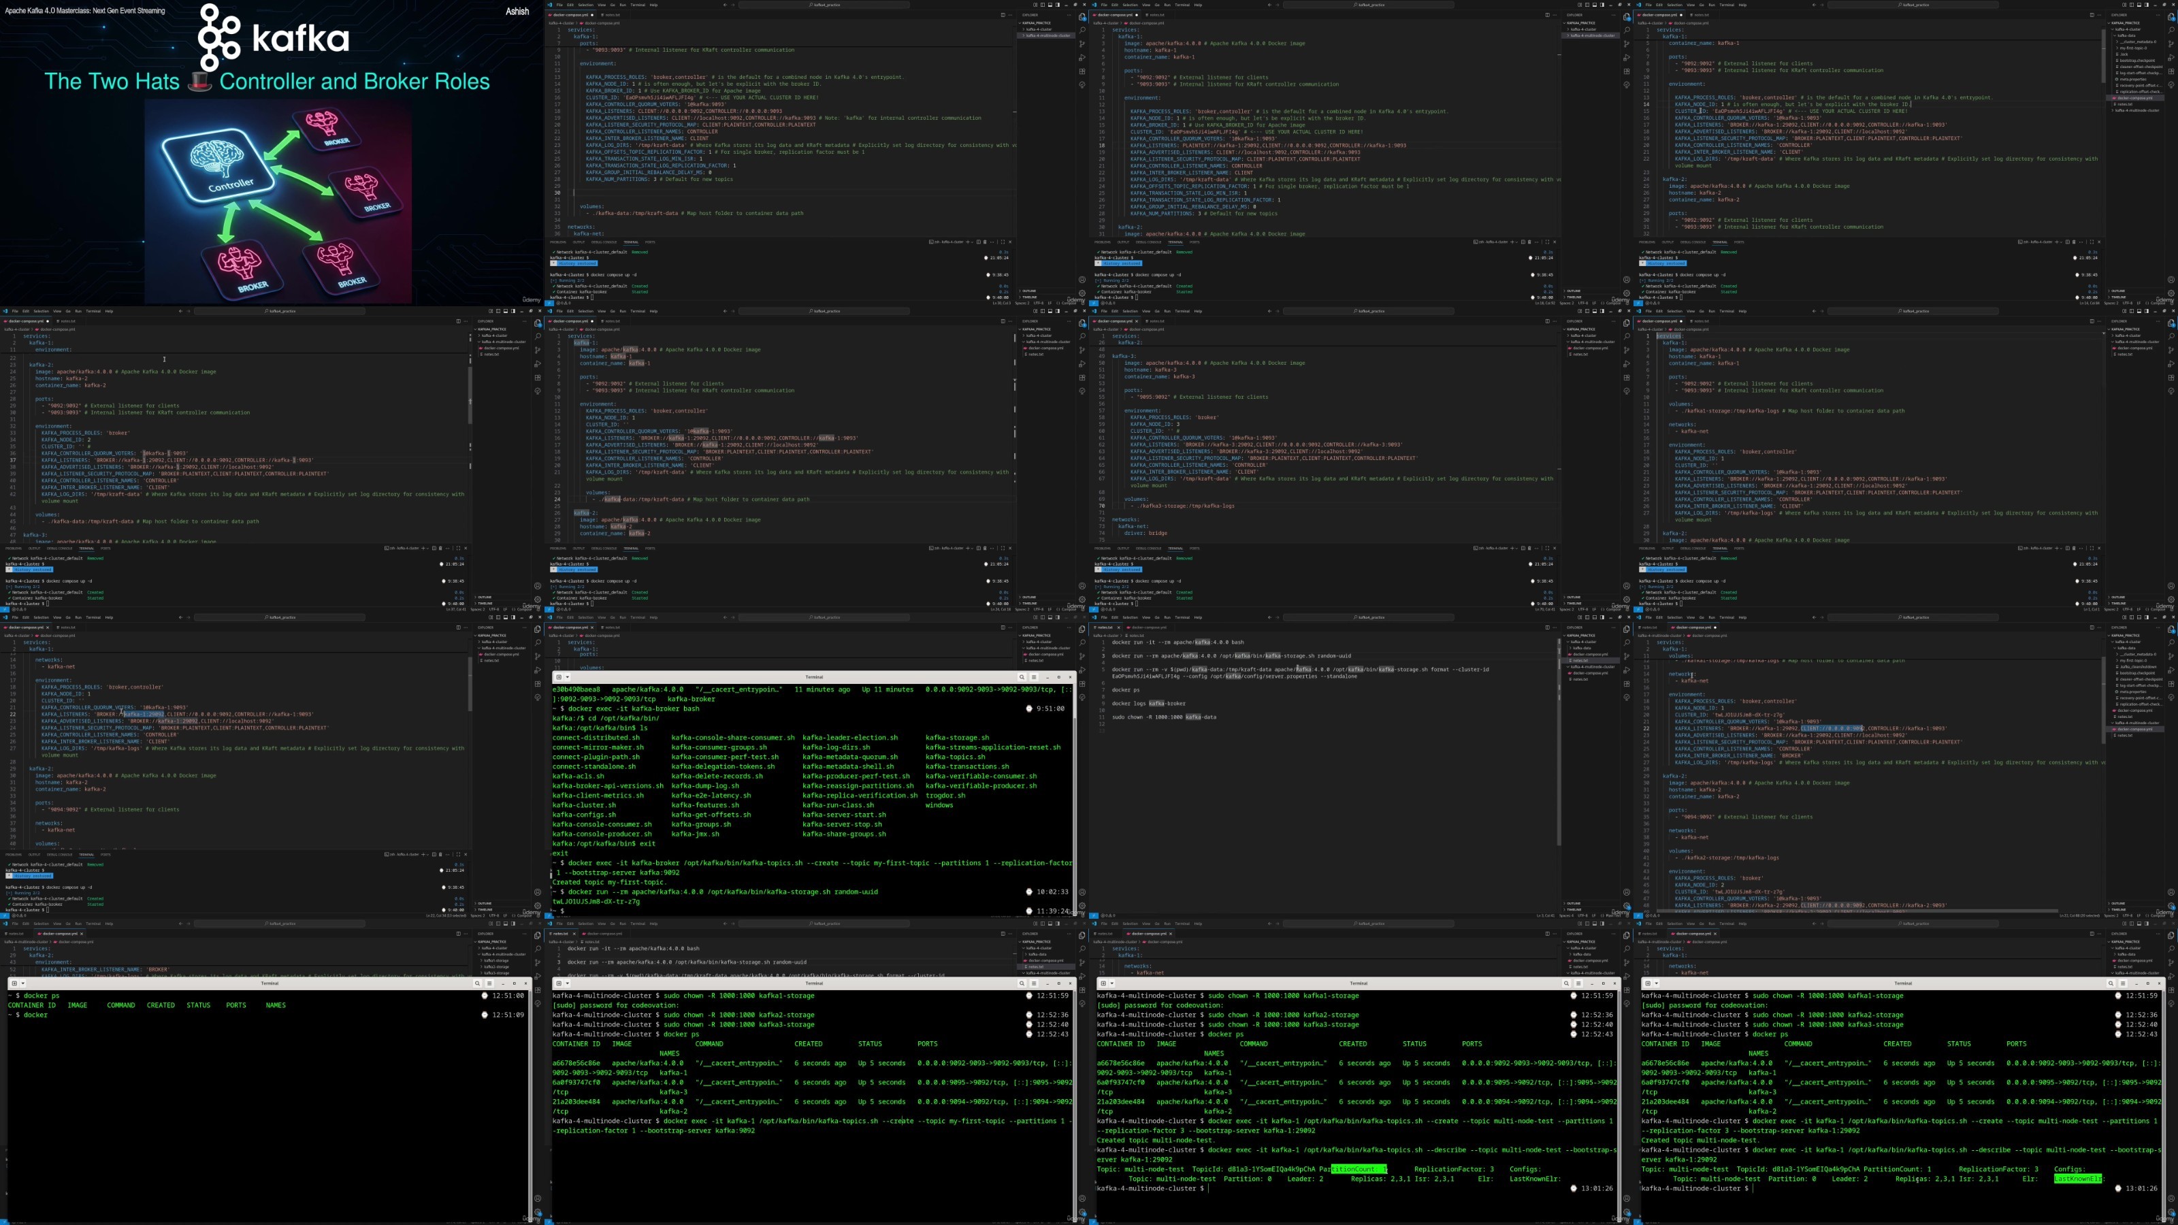This screenshot has width=2178, height=1225.
Task: Click search icon in terminal highlighting PartitionCount
Action: coord(1566,983)
